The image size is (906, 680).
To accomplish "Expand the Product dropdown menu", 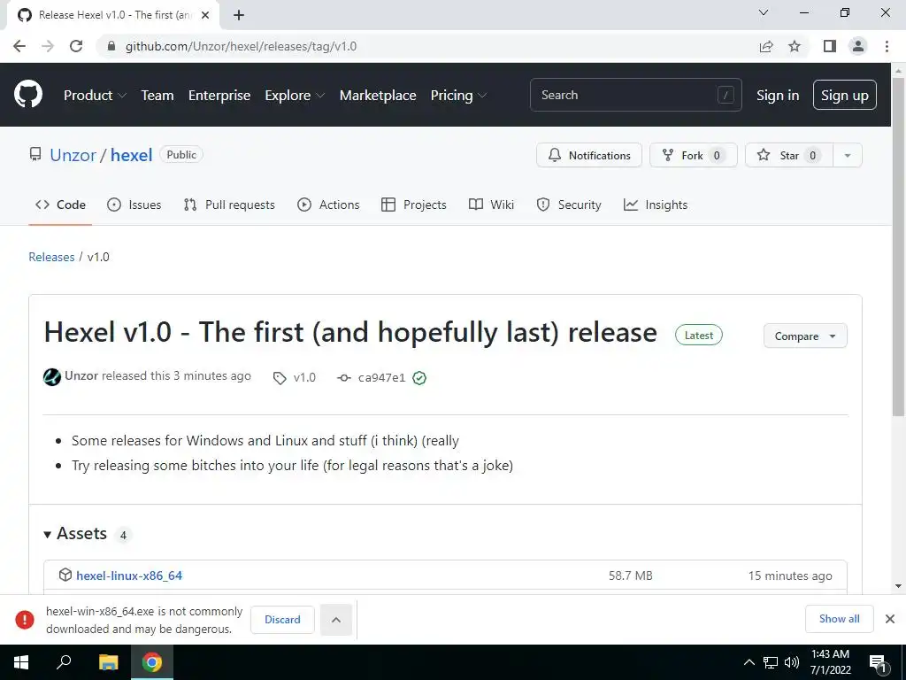I will click(95, 95).
